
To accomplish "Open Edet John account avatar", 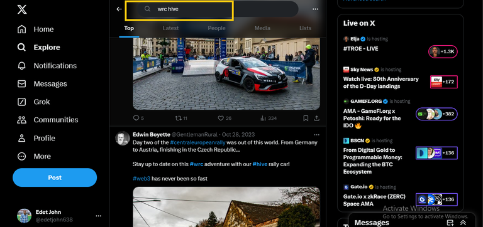I will point(24,216).
